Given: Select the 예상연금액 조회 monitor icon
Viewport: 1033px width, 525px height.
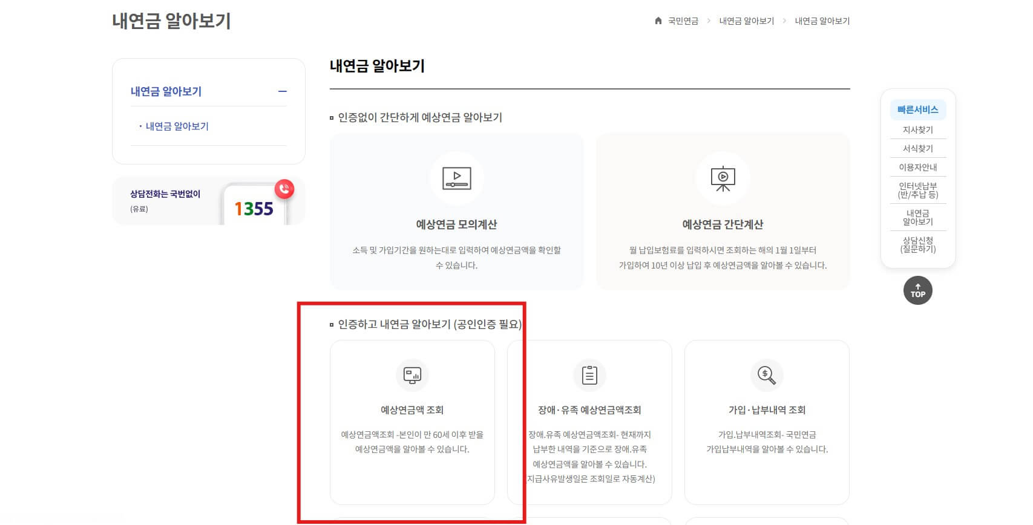Looking at the screenshot, I should pos(412,375).
